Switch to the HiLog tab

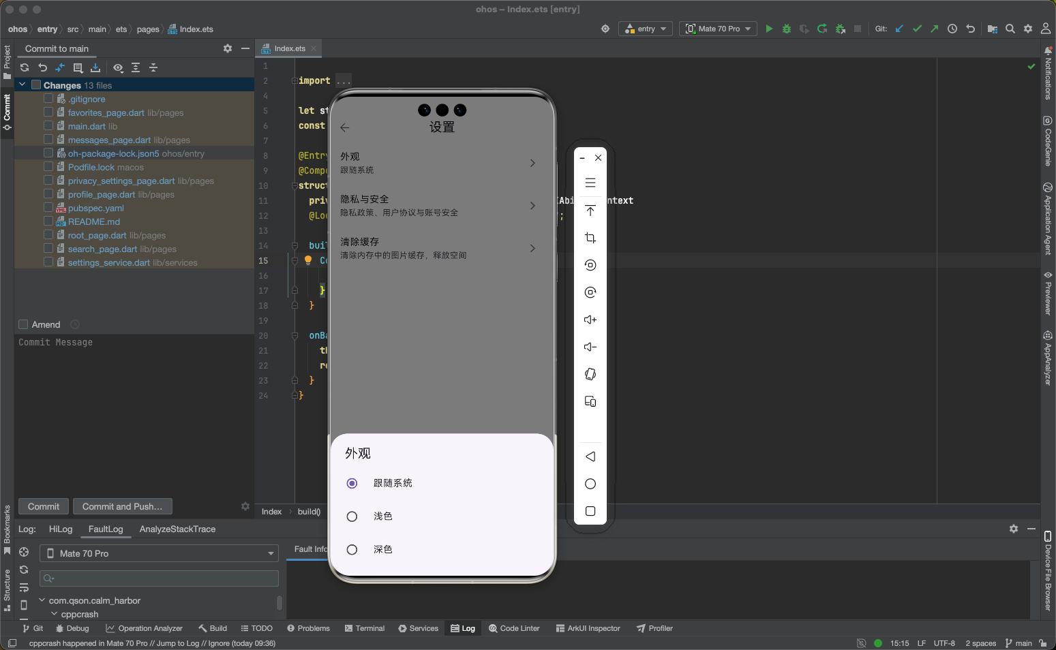click(x=61, y=529)
